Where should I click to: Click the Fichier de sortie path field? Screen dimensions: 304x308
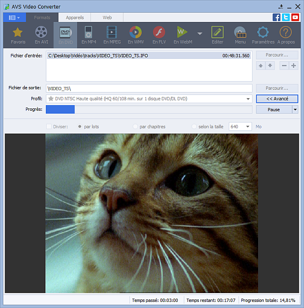[x=149, y=88]
